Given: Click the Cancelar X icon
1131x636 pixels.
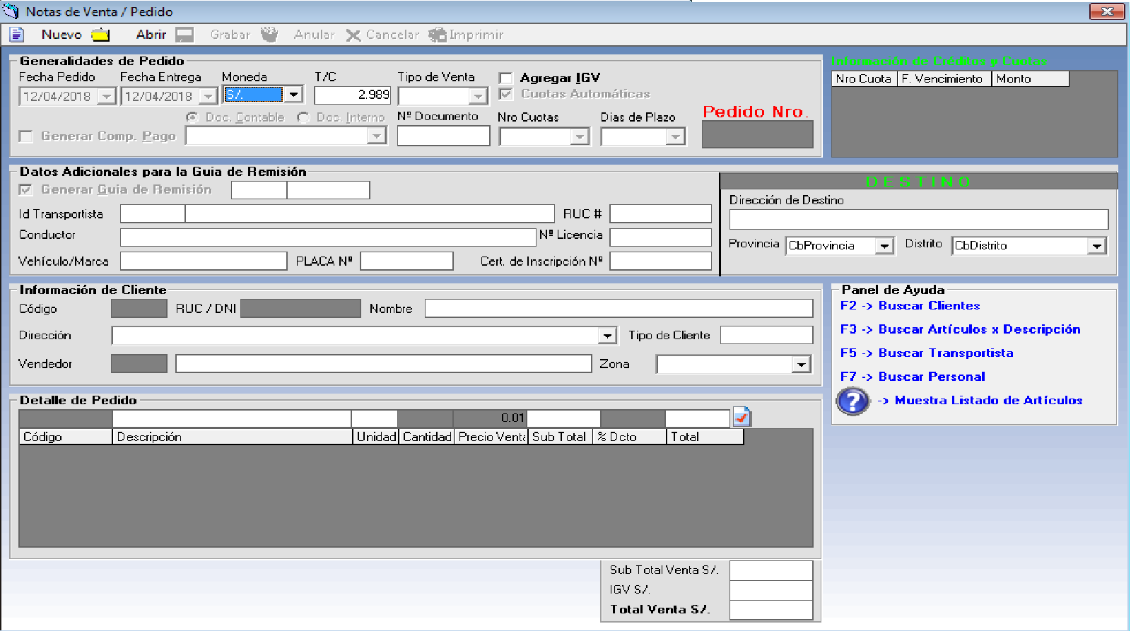Looking at the screenshot, I should pyautogui.click(x=353, y=35).
